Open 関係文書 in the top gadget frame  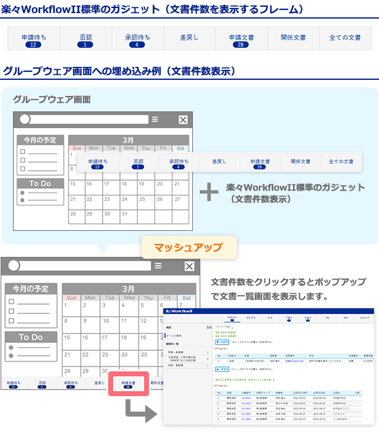(x=293, y=38)
